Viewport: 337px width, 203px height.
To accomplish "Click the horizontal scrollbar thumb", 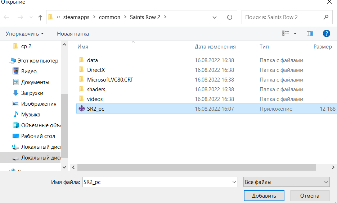I will click(x=197, y=167).
